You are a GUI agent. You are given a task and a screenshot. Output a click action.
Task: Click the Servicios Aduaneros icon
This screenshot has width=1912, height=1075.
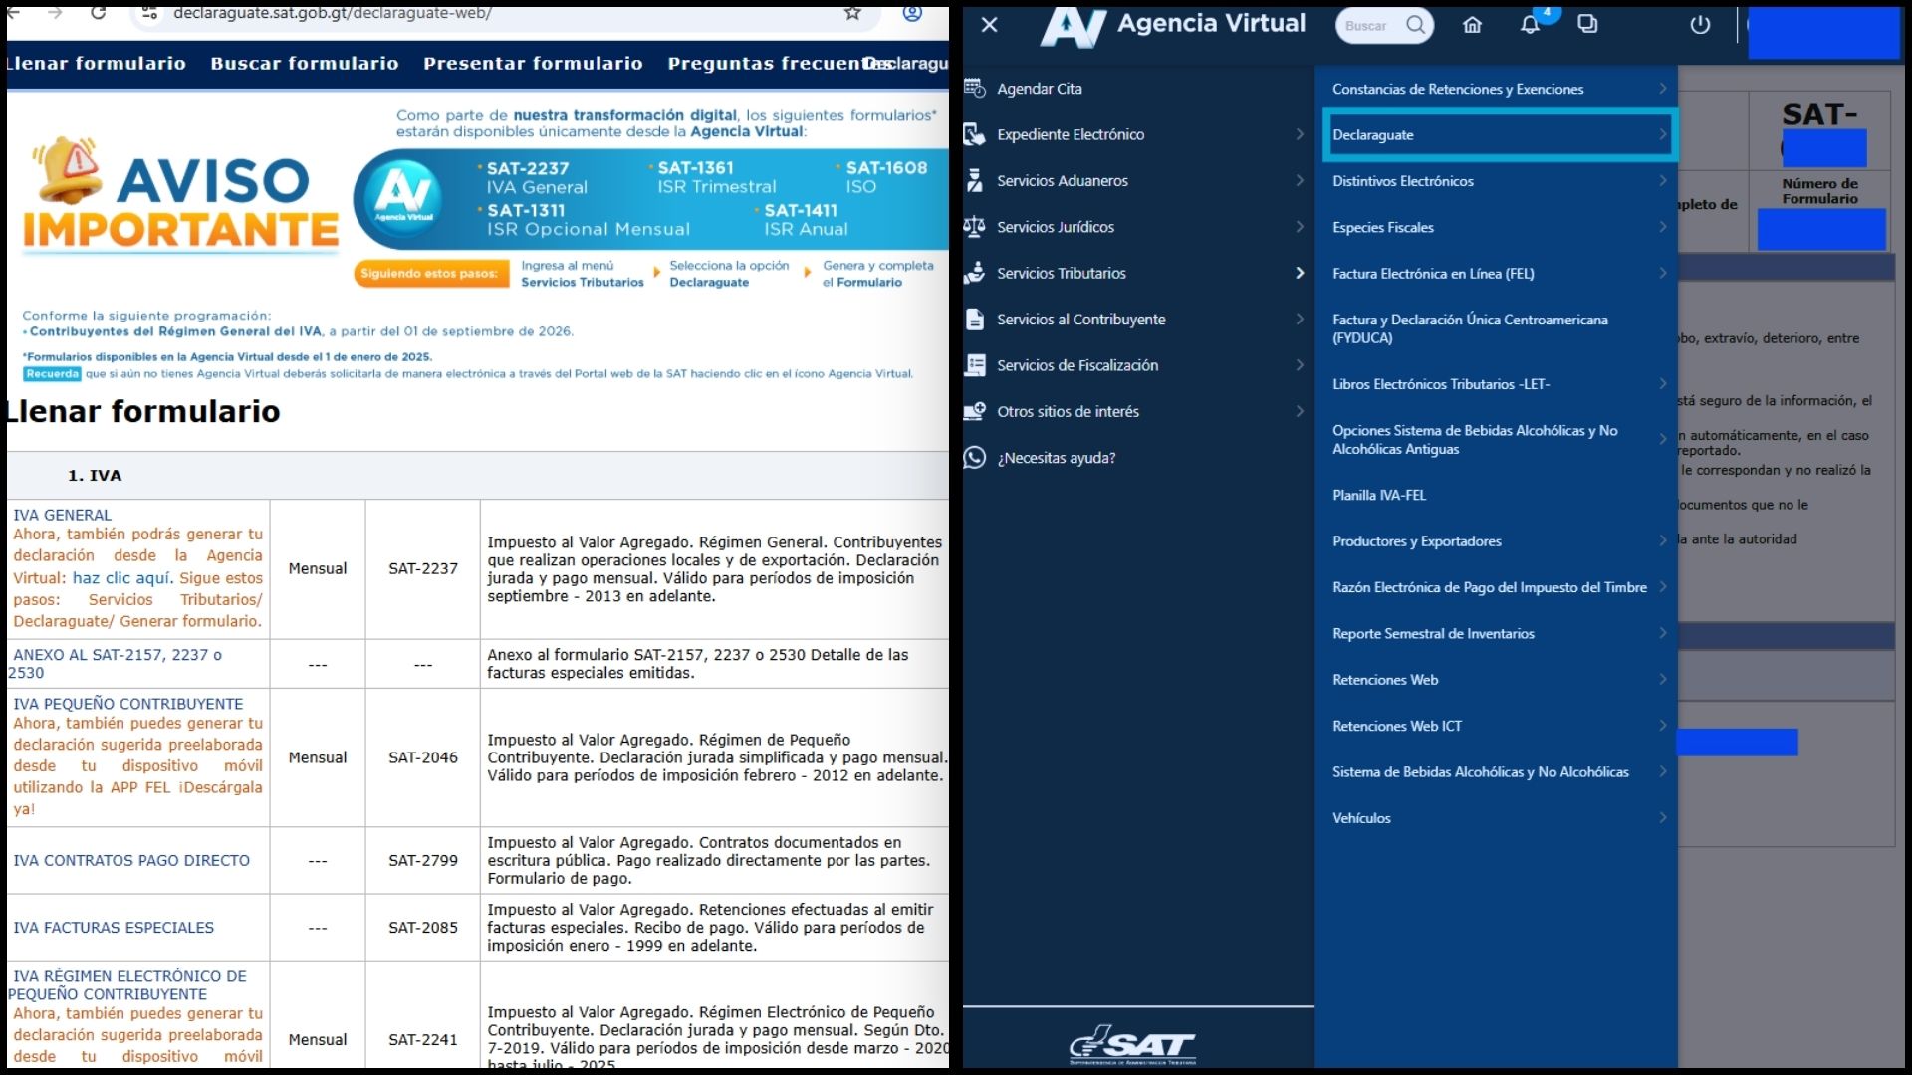[x=975, y=180]
